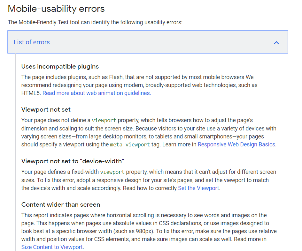Click the Viewport not set to "device-width" heading
Image resolution: width=302 pixels, height=251 pixels.
point(73,161)
